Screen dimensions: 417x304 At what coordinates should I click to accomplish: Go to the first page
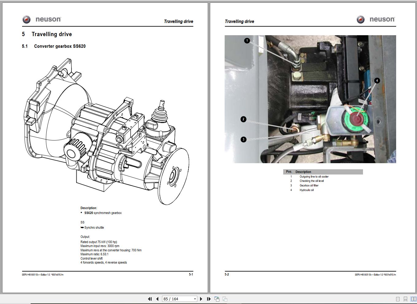tap(150, 298)
